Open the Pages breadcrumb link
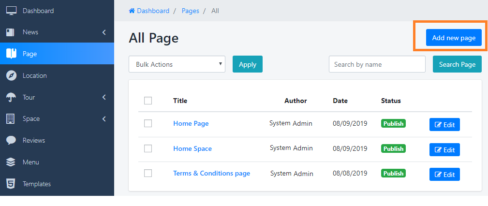 pyautogui.click(x=190, y=11)
